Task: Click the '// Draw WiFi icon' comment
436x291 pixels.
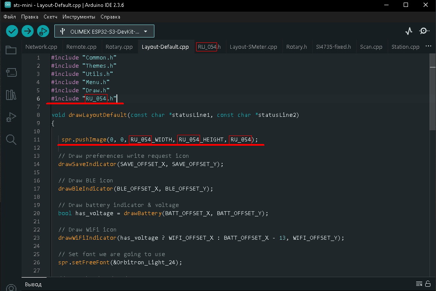Action: point(87,230)
